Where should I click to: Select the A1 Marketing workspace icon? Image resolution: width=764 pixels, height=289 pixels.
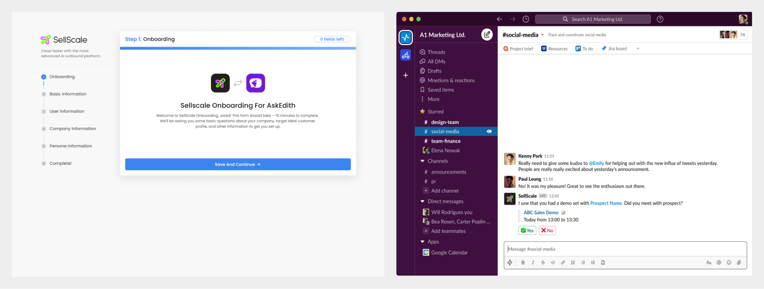tap(406, 37)
